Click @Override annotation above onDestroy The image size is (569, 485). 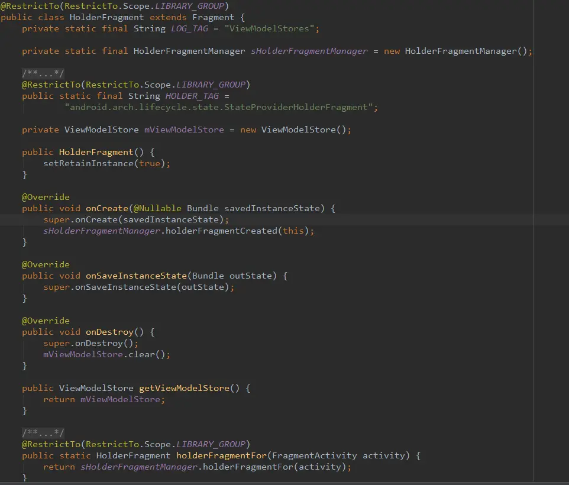point(46,321)
